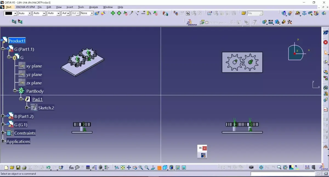Open the Tools menu

point(81,7)
